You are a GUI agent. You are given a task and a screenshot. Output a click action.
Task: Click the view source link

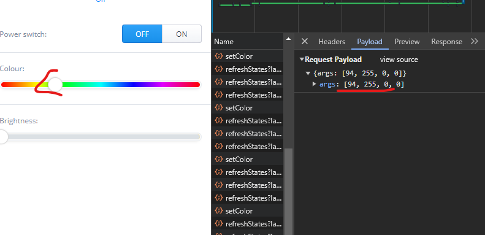tap(399, 60)
